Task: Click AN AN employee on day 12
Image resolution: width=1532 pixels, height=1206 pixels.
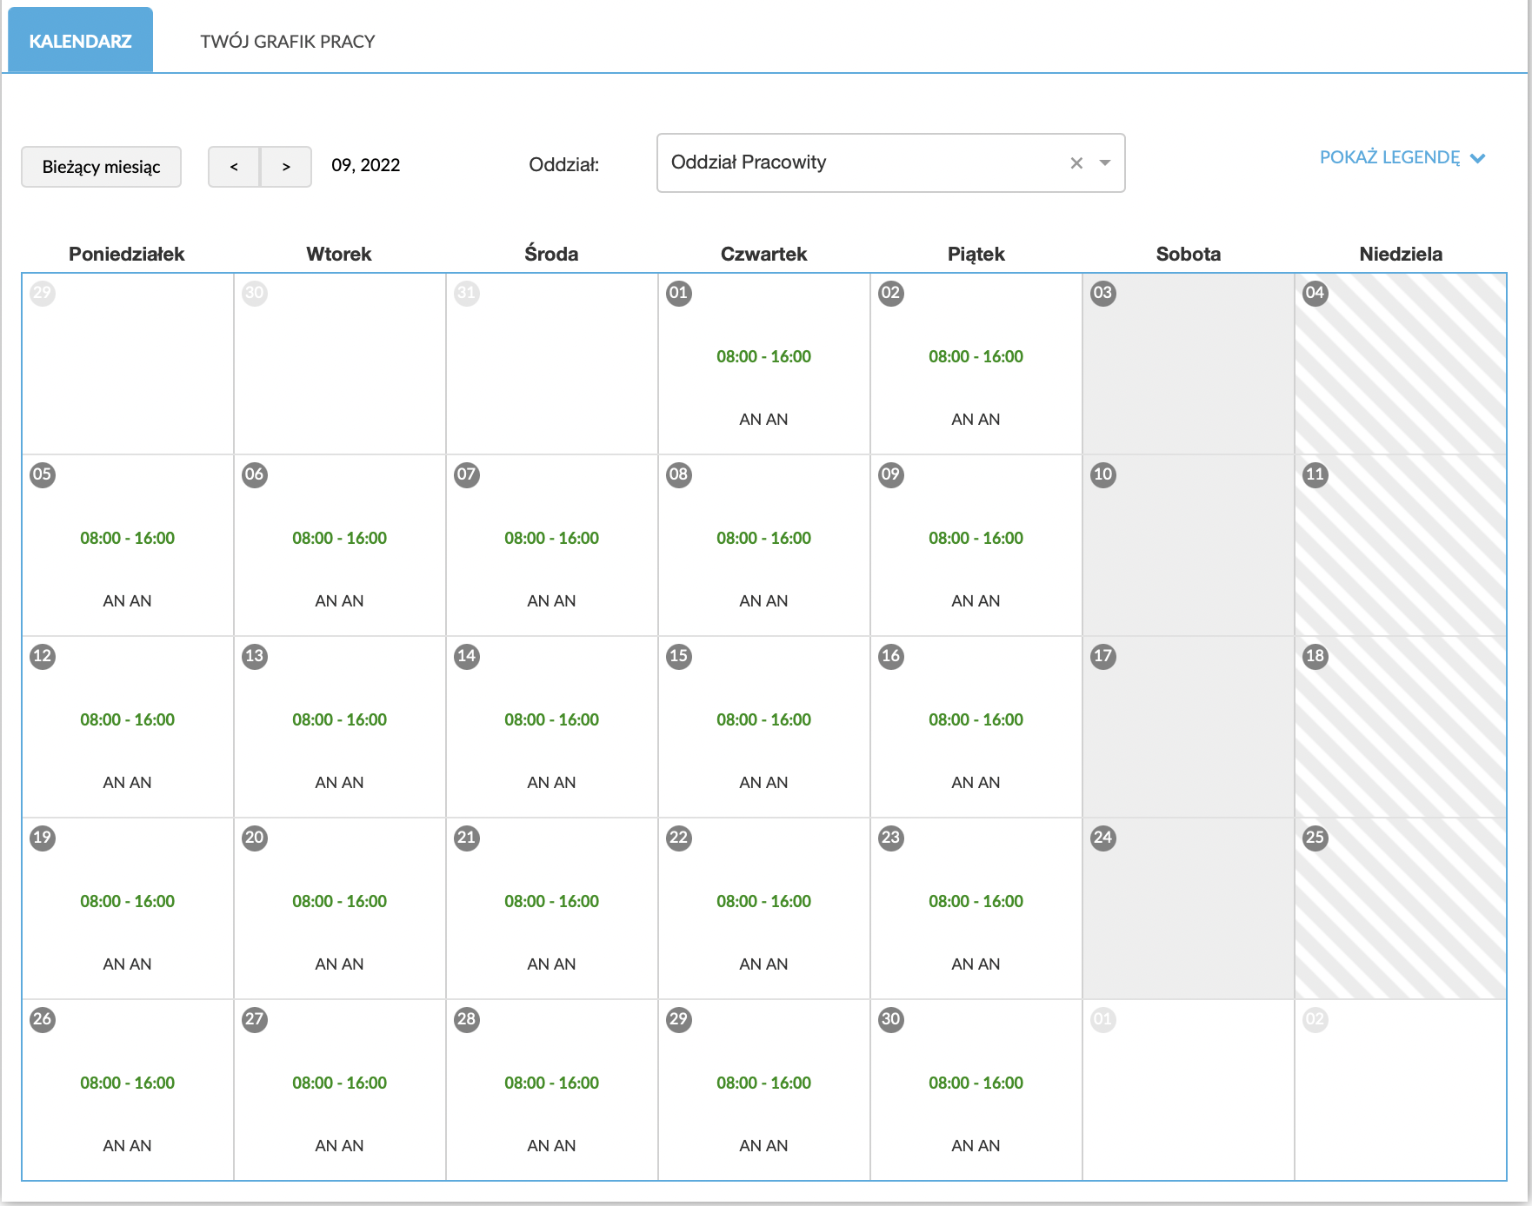Action: pos(127,782)
